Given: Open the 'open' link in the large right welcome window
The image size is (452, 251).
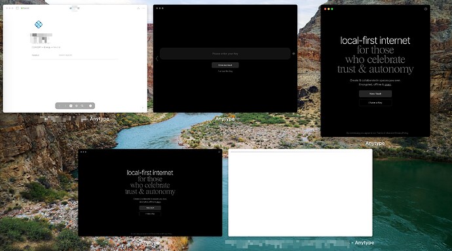Looking at the screenshot, I should pyautogui.click(x=388, y=85).
